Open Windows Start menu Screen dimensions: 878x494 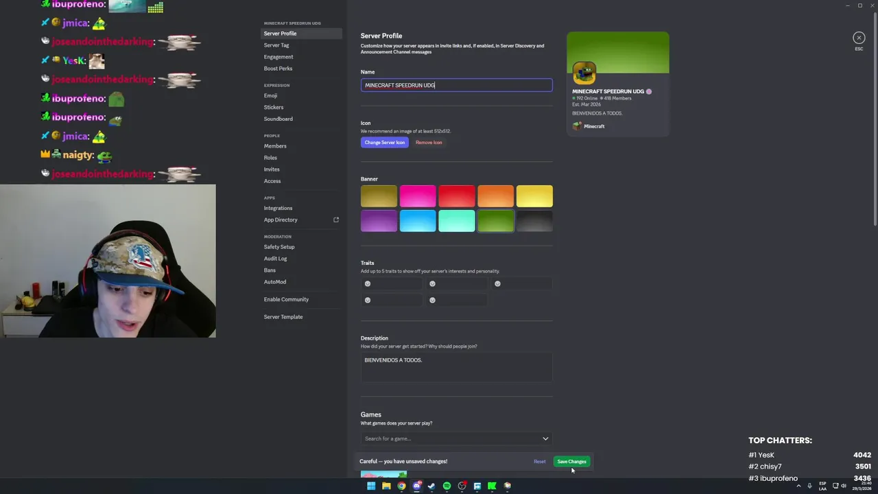tap(371, 486)
